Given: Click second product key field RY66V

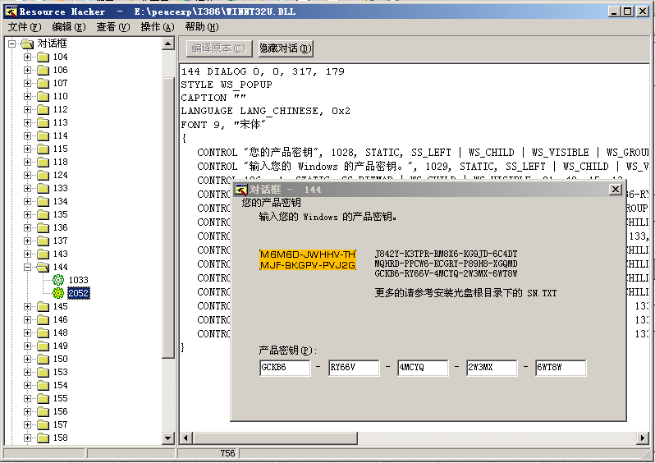Looking at the screenshot, I should (x=354, y=368).
